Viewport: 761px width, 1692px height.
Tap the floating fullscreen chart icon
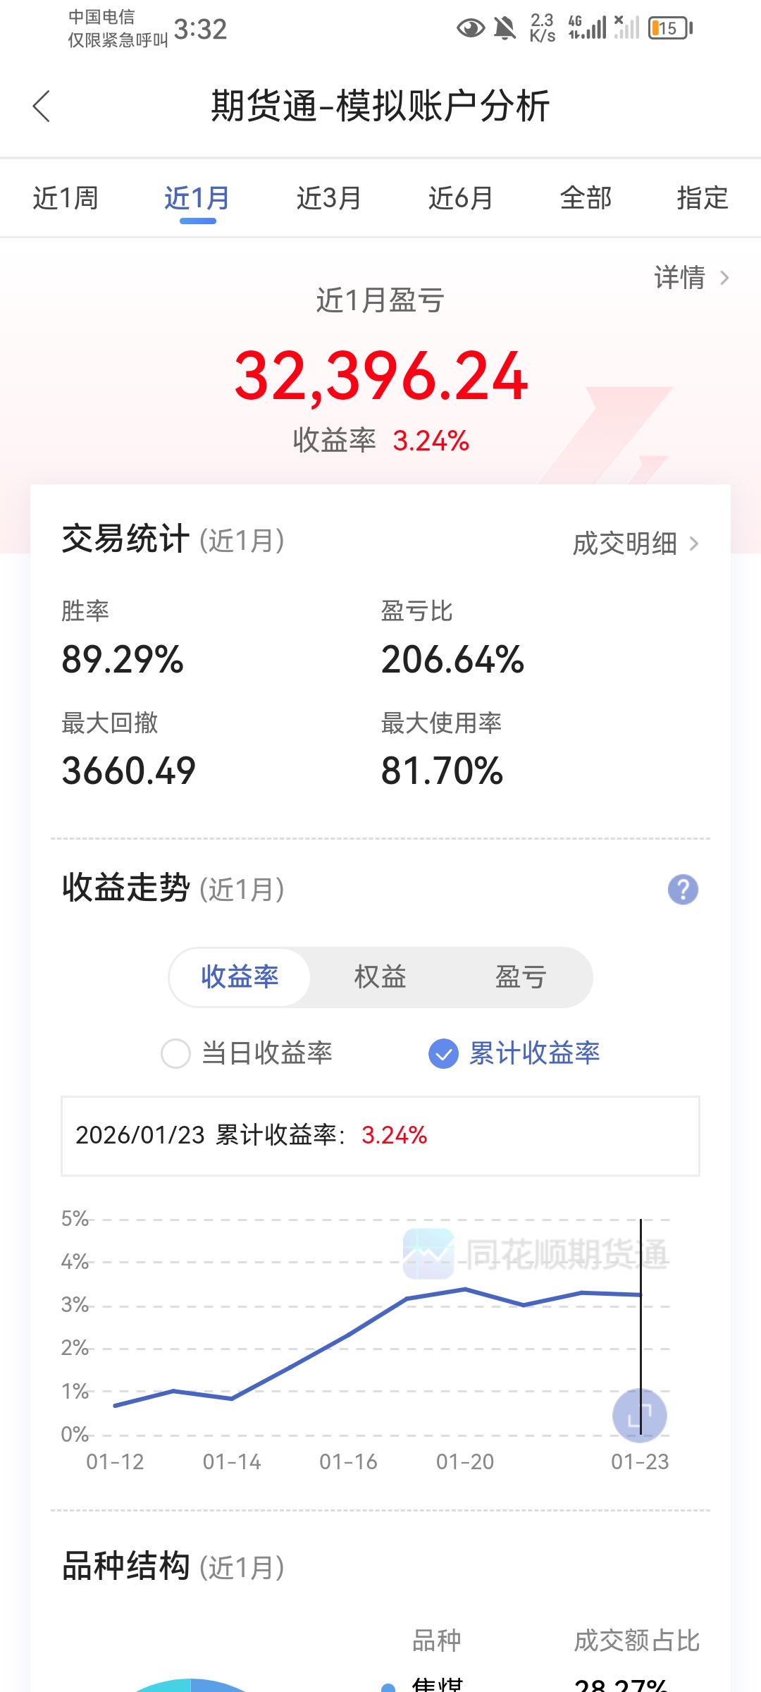point(639,1415)
